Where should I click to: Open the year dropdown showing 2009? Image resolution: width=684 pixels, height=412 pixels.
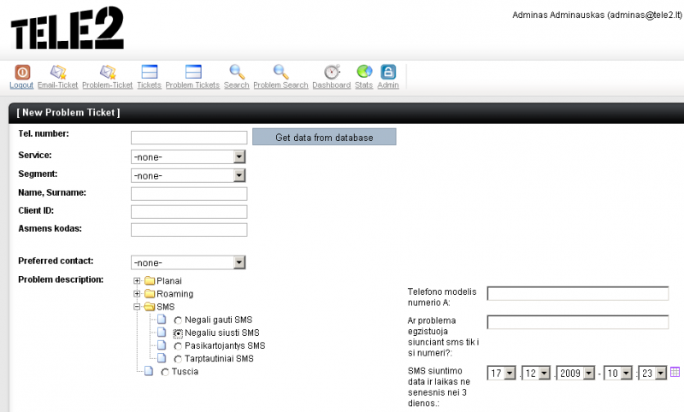[x=575, y=374]
